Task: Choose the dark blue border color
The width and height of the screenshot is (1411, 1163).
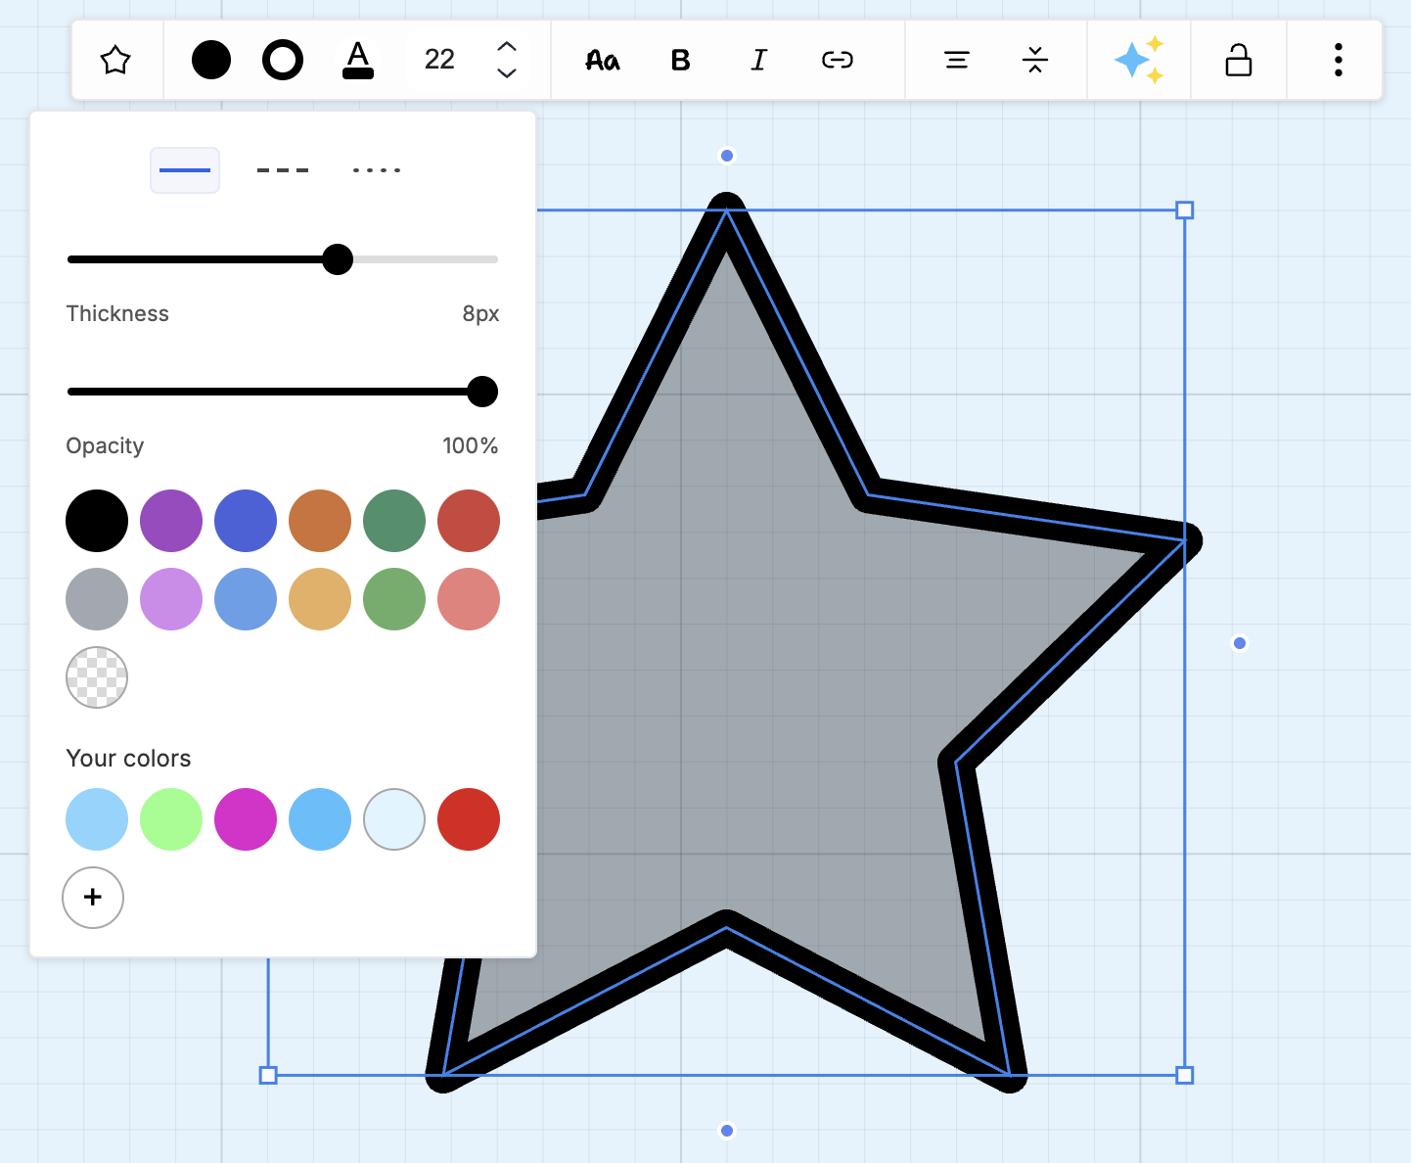Action: (246, 521)
